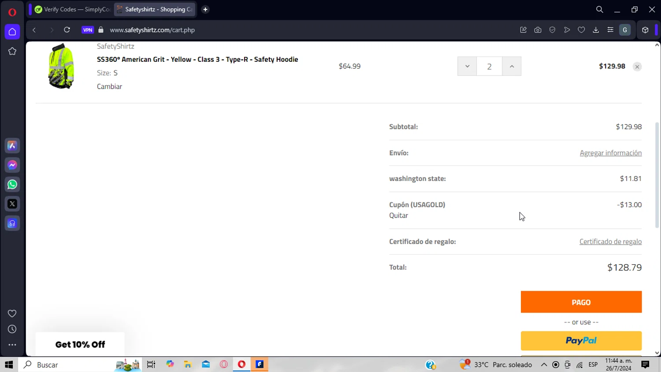Select Safetyshirtz Shopping Cart tab

155,9
